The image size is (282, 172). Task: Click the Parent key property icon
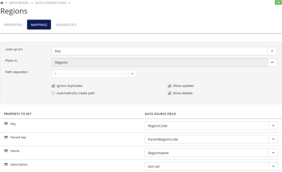click(x=6, y=137)
